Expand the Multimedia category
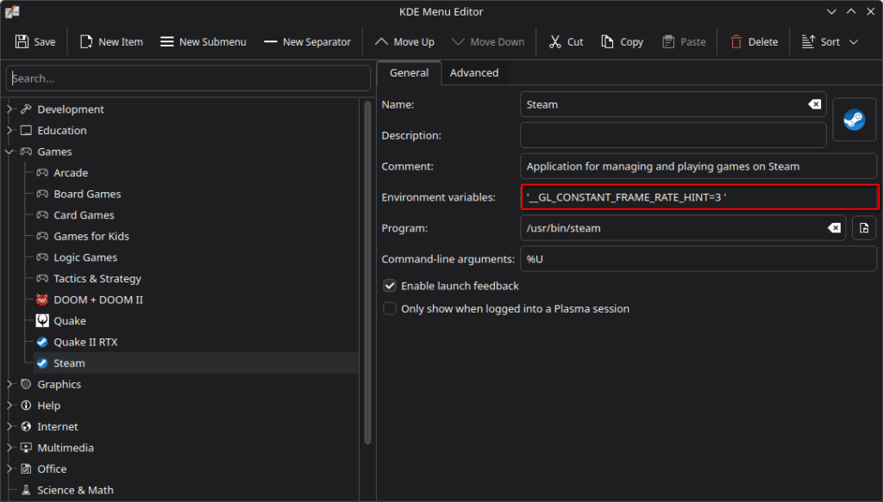 coord(9,448)
